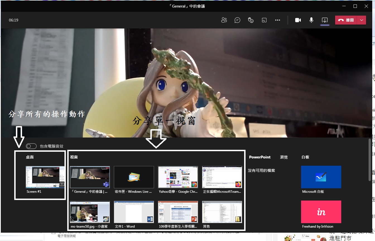The width and height of the screenshot is (375, 241).
Task: Open Freehand by InVision tile
Action: [x=321, y=212]
